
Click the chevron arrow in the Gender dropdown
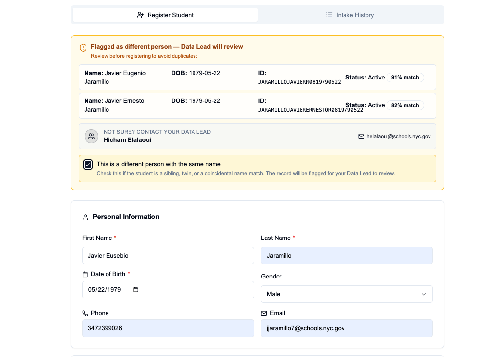coord(424,294)
